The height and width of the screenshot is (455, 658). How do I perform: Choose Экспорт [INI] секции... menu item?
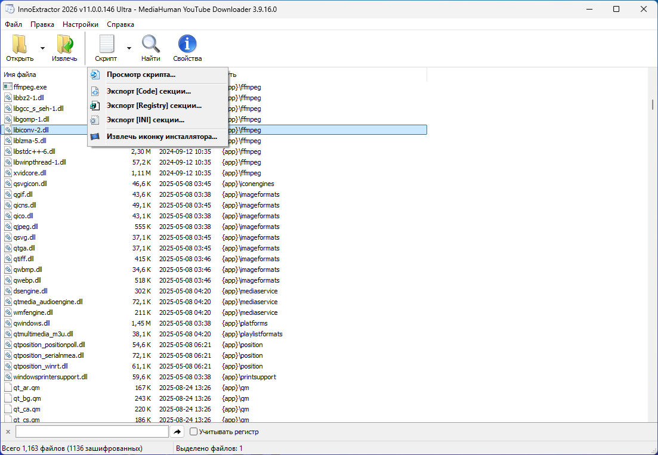157,120
